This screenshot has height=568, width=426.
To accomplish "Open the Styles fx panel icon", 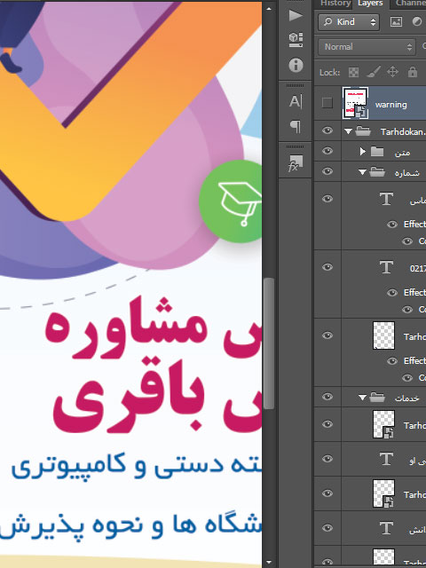I will [x=296, y=163].
